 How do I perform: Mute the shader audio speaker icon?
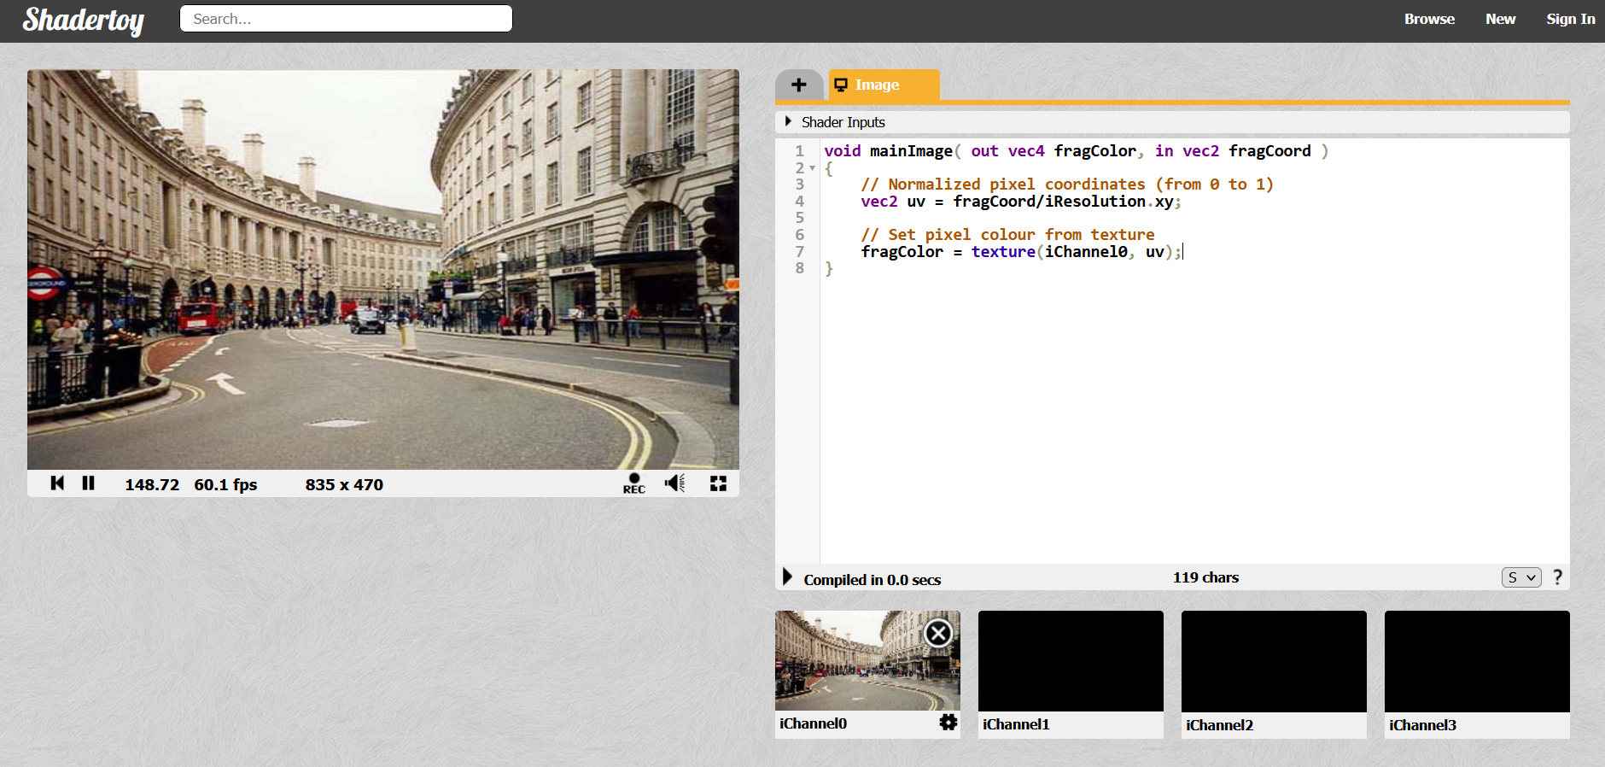click(674, 483)
